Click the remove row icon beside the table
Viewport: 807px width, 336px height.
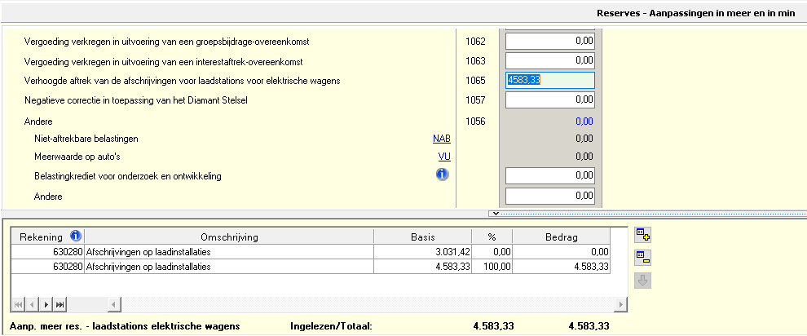pos(642,259)
